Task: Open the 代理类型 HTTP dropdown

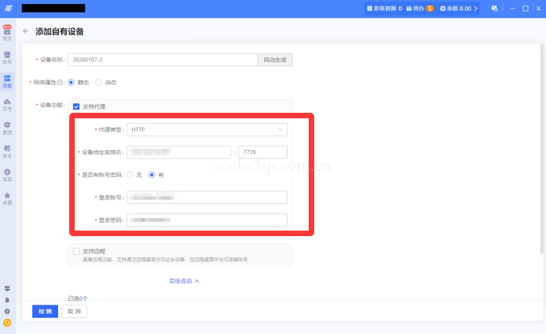Action: (207, 129)
